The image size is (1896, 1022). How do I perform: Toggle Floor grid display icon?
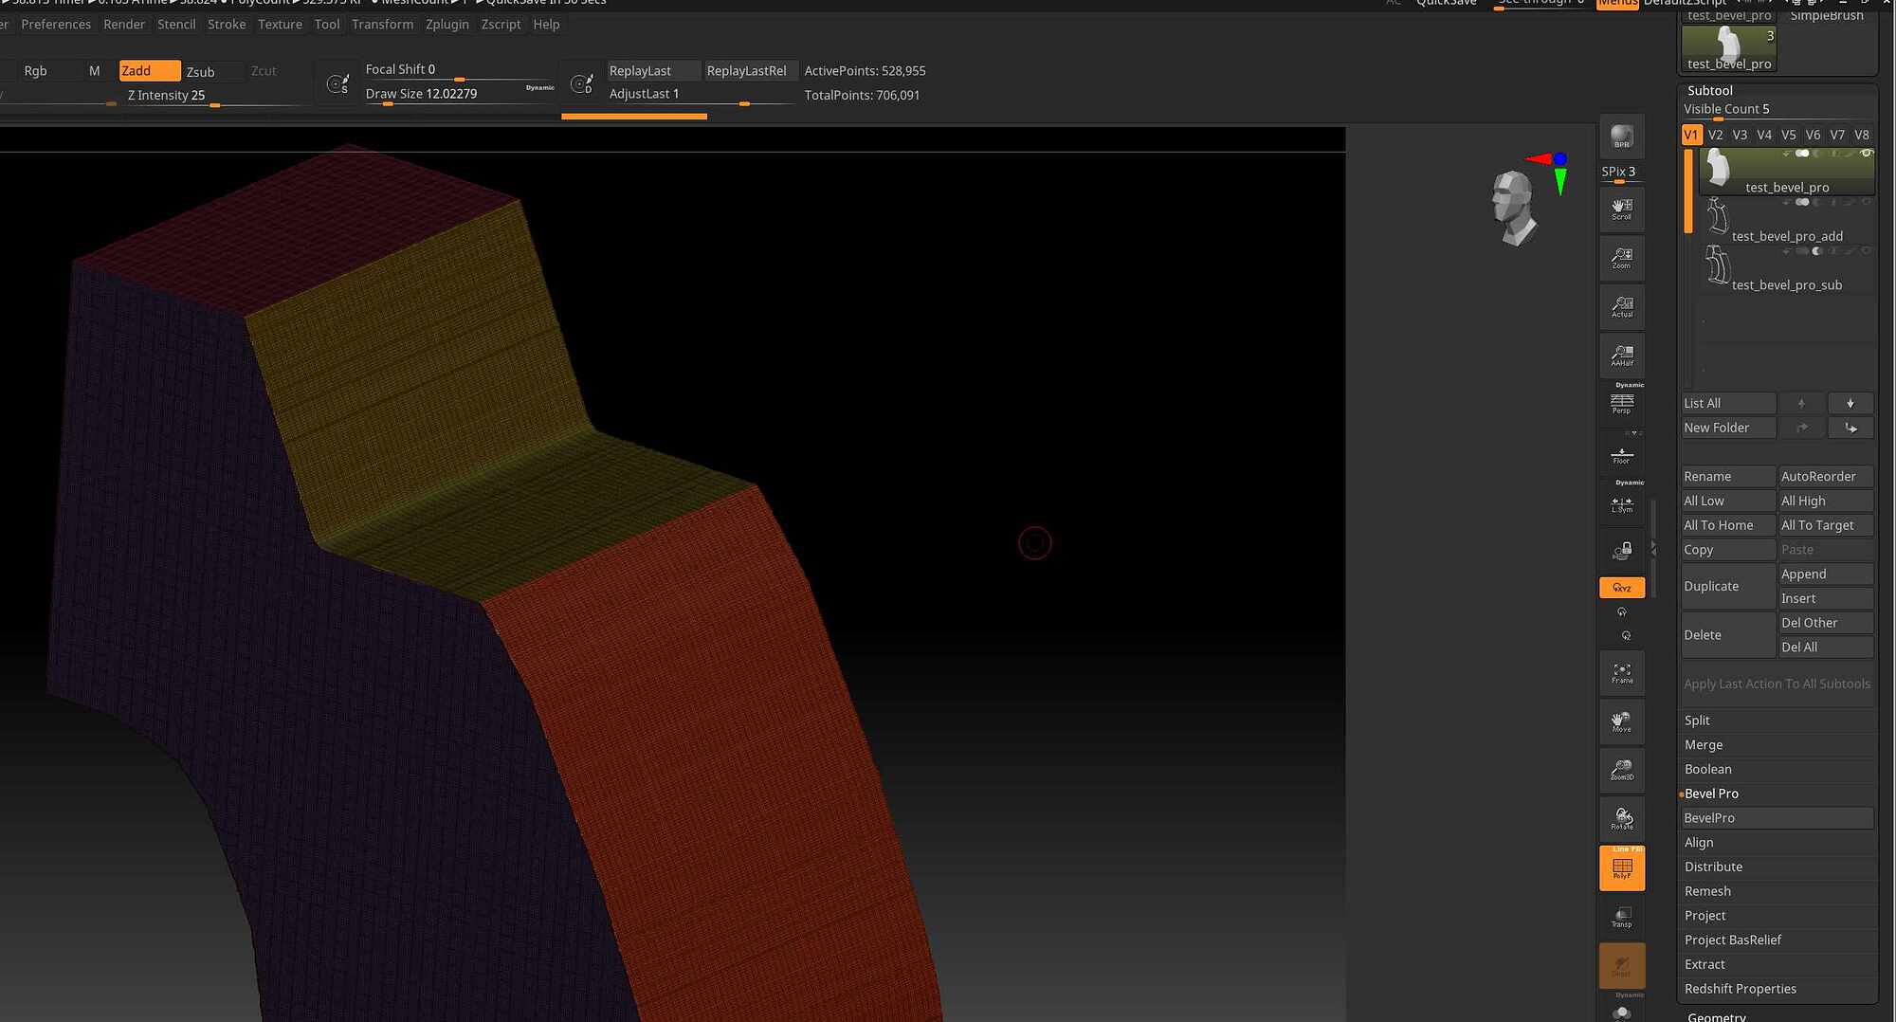click(x=1621, y=455)
